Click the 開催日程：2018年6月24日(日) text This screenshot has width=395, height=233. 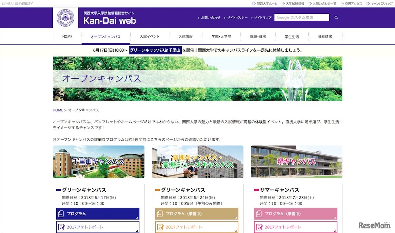coord(188,198)
